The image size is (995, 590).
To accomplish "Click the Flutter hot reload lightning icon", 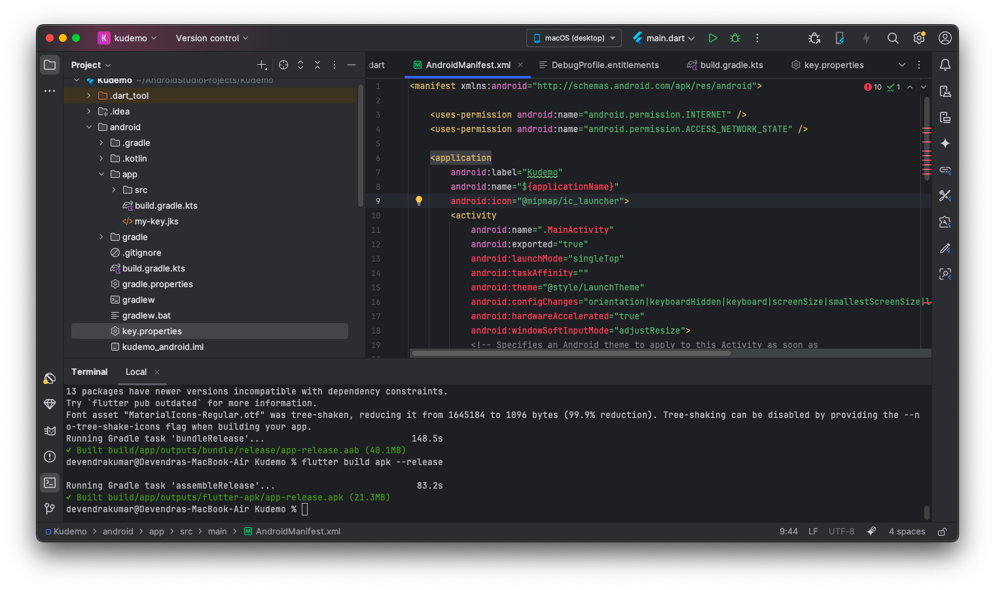I will point(866,38).
